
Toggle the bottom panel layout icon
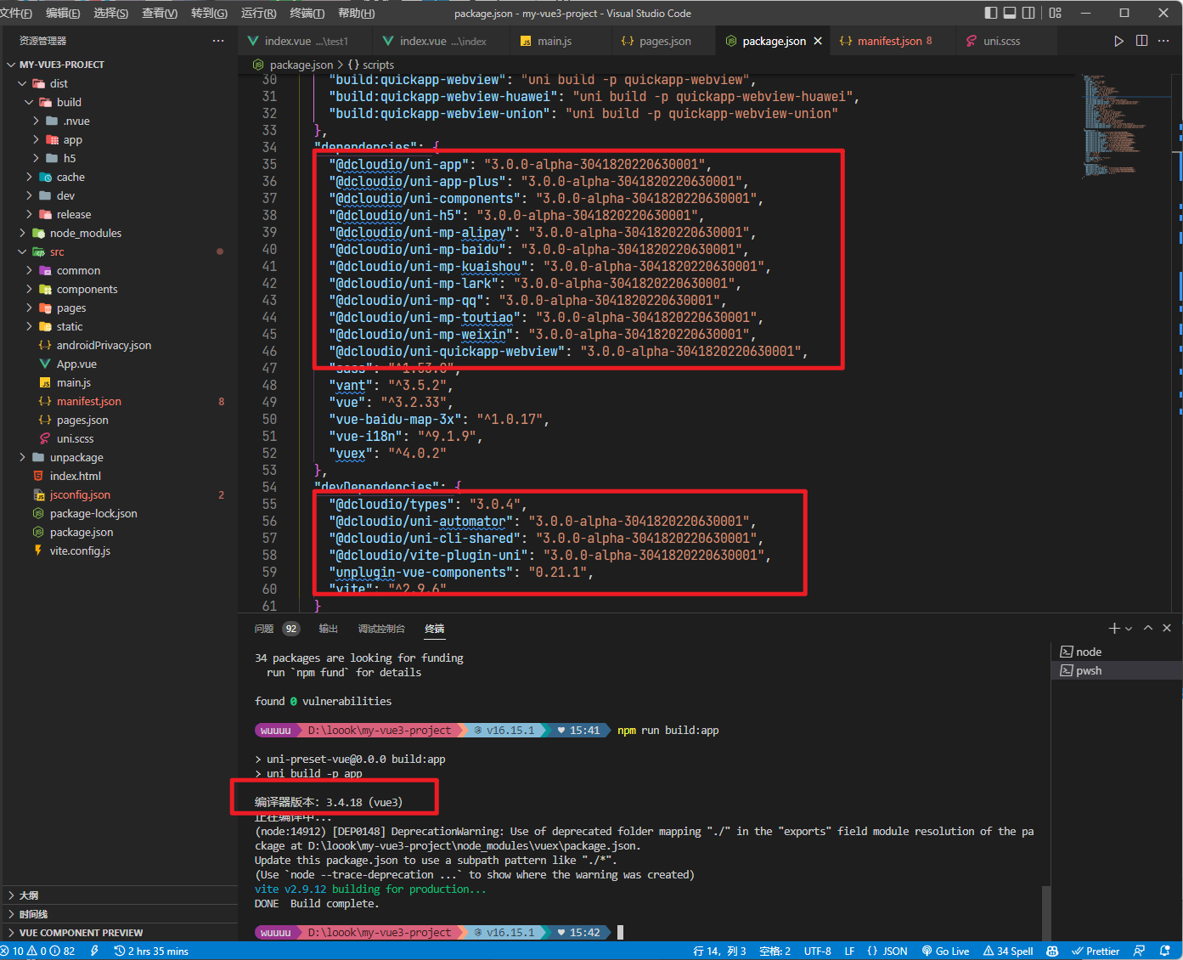click(1010, 13)
